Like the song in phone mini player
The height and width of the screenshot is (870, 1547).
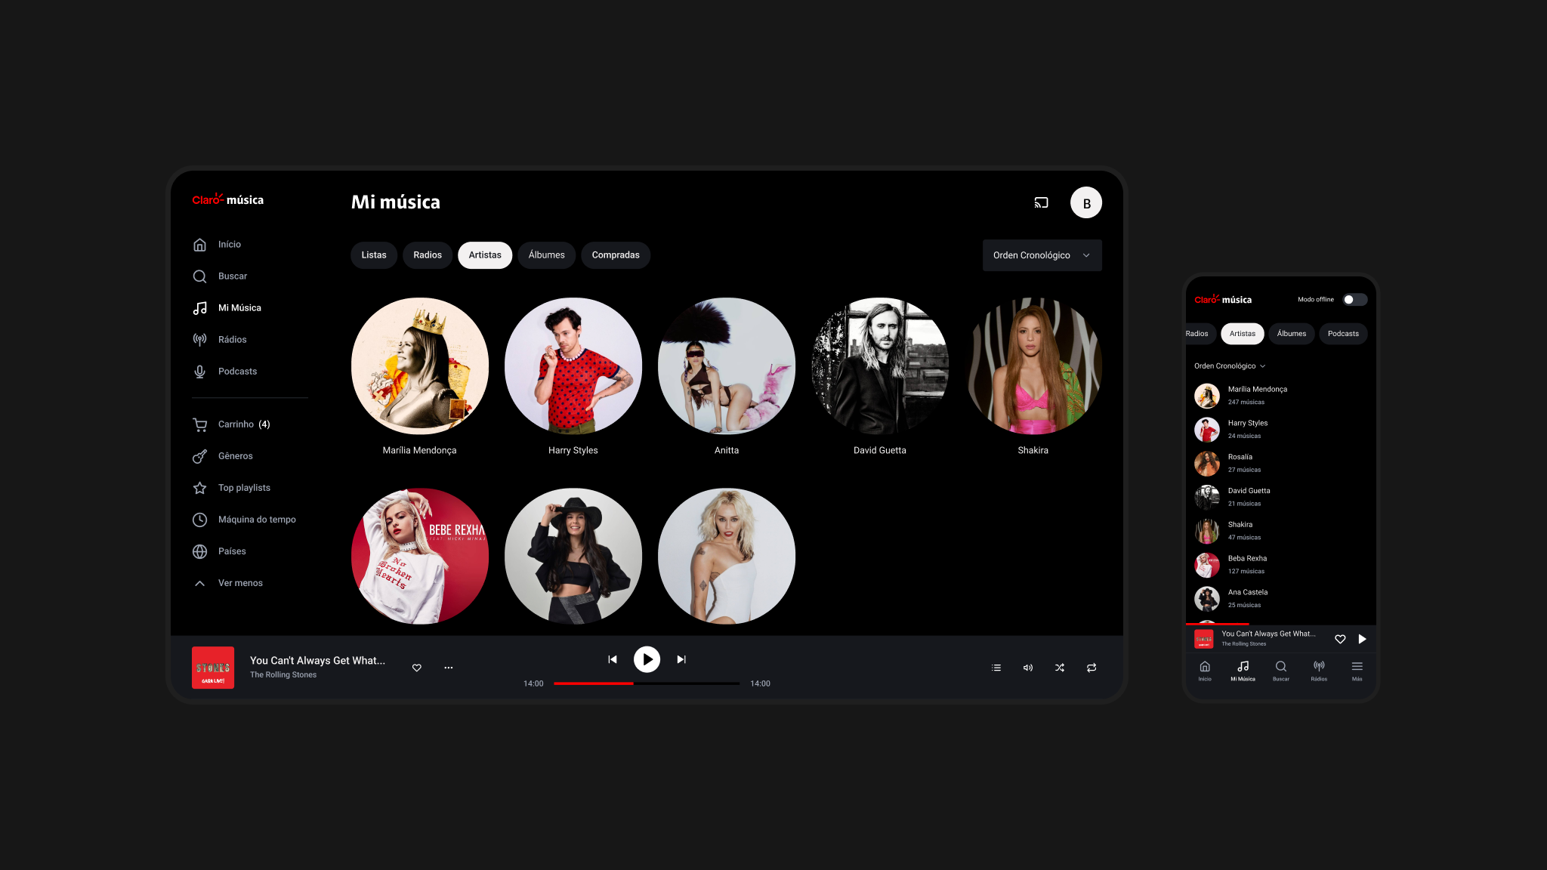(1340, 639)
